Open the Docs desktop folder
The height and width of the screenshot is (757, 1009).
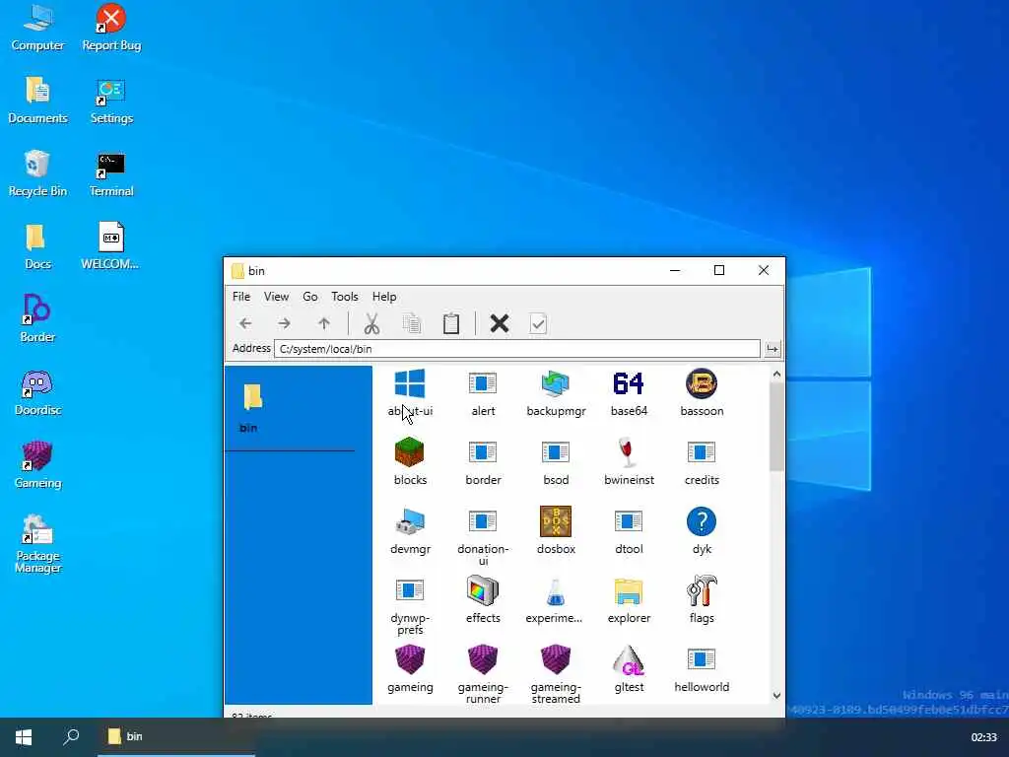click(x=38, y=245)
